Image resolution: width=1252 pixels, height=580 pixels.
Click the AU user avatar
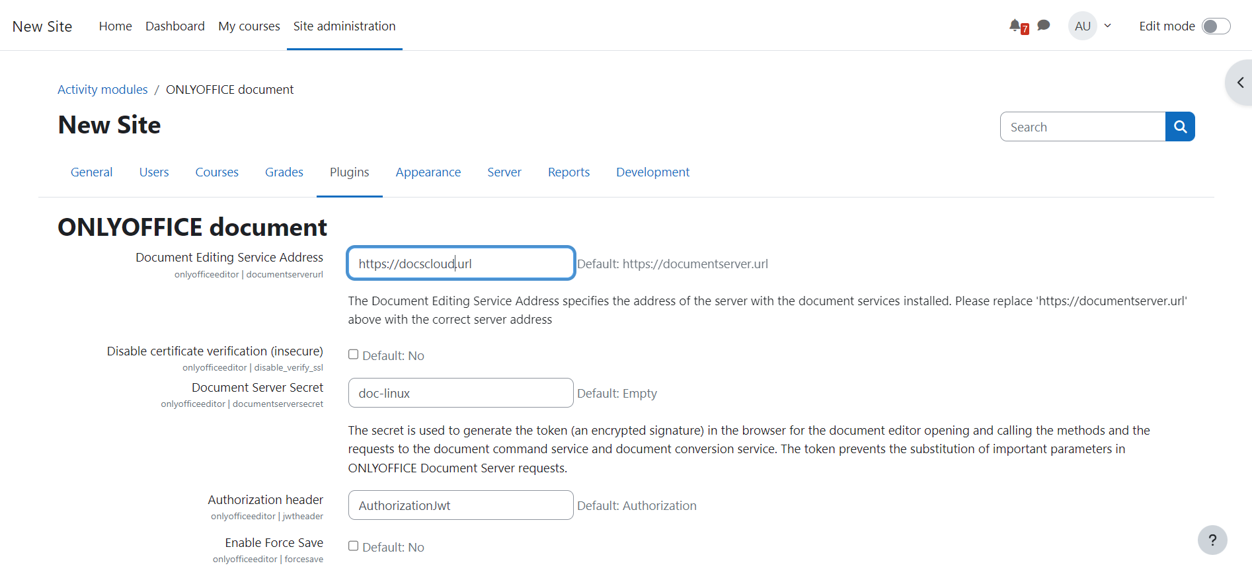point(1082,26)
